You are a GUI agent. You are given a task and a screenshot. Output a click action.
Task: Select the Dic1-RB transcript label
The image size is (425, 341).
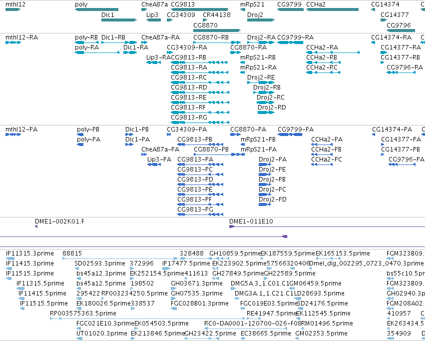click(113, 37)
